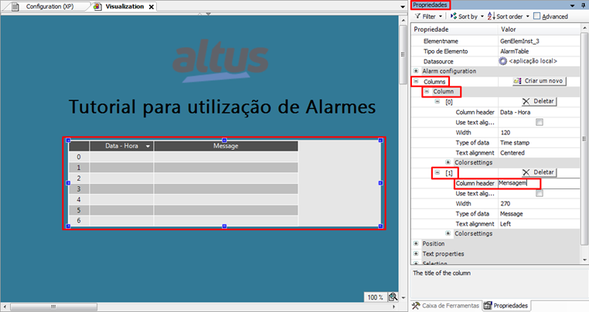Switch to the Configuration (XP) tab
589x312 pixels.
[x=49, y=6]
